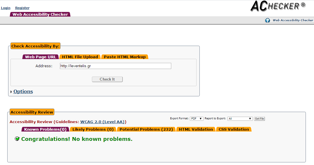Click the blue help question mark icon

coord(267,20)
